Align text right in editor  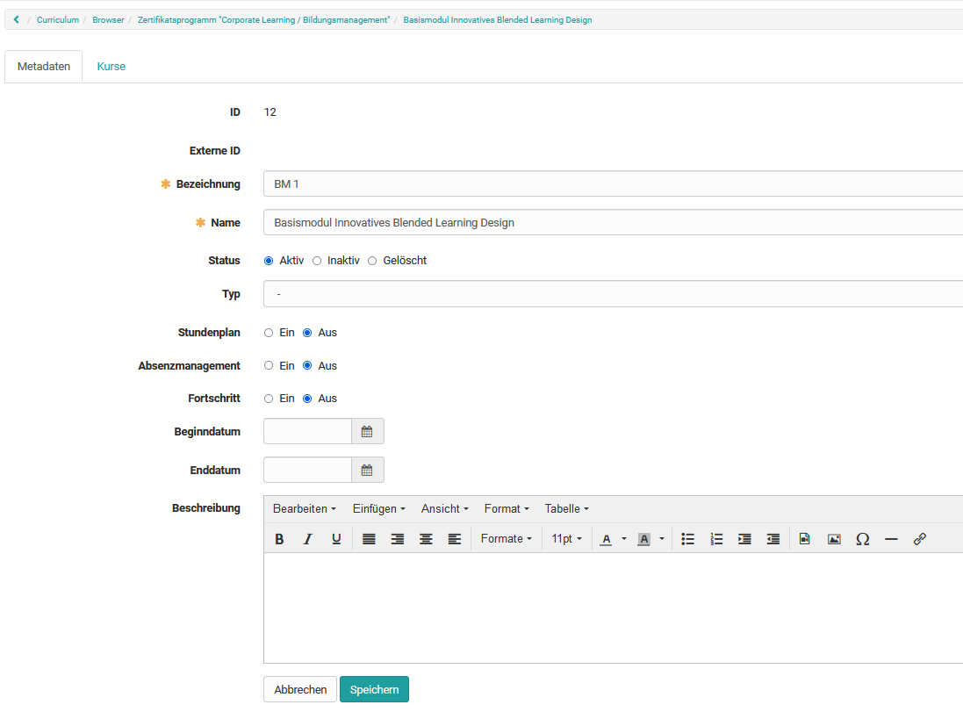click(x=398, y=539)
